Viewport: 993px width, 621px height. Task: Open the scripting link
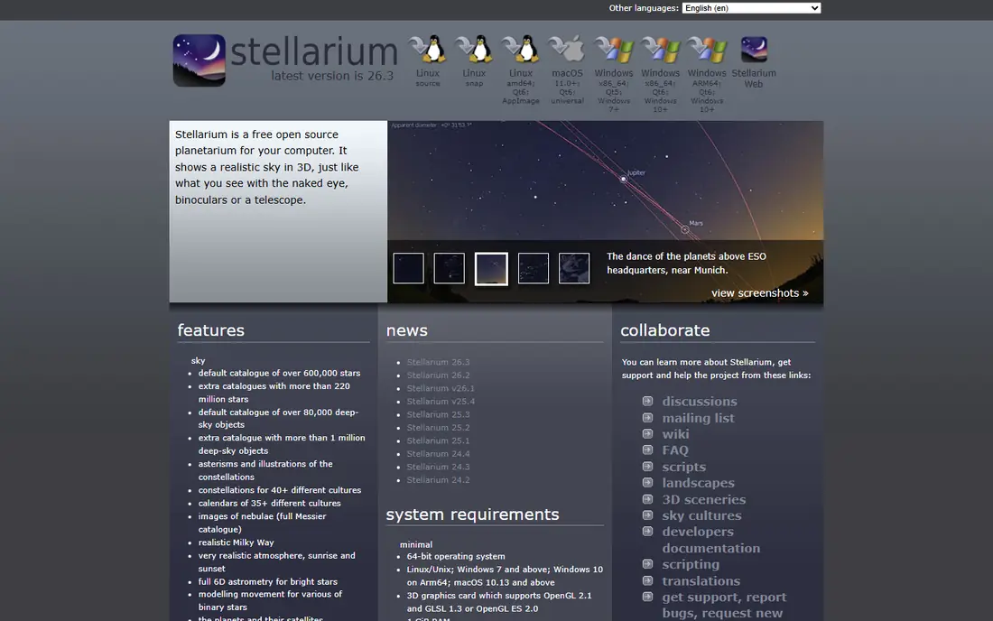(x=691, y=565)
